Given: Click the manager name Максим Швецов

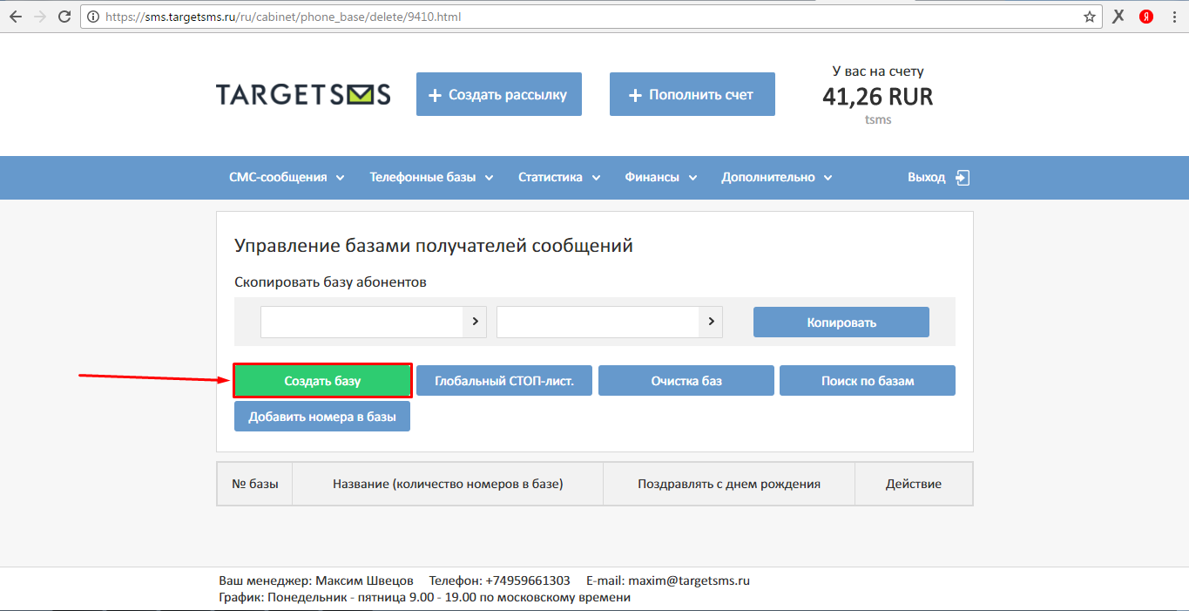Looking at the screenshot, I should tap(363, 580).
